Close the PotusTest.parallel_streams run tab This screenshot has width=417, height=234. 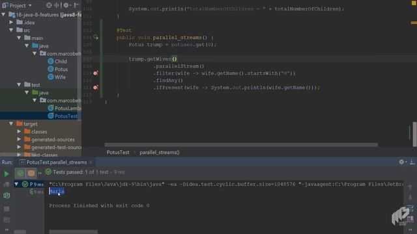point(91,162)
